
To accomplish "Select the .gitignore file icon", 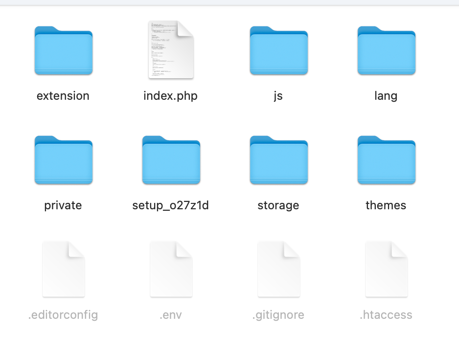I will click(x=279, y=269).
